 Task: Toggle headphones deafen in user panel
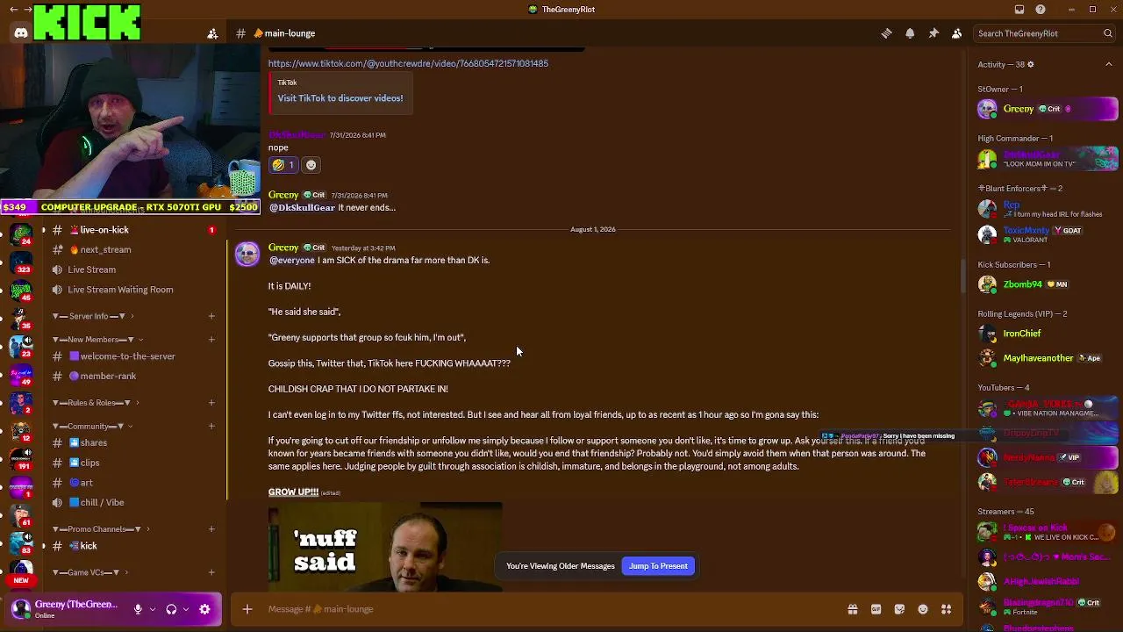172,609
